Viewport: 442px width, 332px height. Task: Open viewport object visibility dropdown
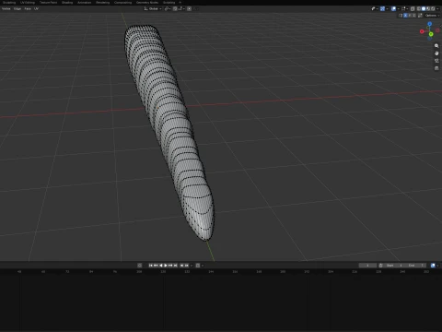coord(375,8)
